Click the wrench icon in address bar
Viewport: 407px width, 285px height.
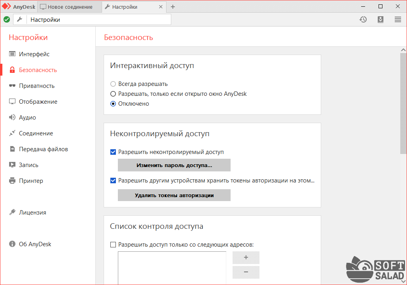20,19
